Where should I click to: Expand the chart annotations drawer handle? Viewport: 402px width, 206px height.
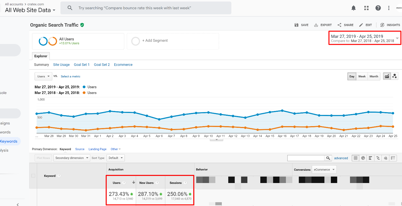[216, 140]
